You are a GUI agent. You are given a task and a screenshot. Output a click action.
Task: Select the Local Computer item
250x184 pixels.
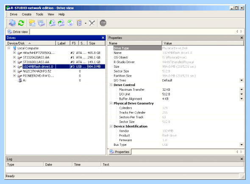coord(28,48)
